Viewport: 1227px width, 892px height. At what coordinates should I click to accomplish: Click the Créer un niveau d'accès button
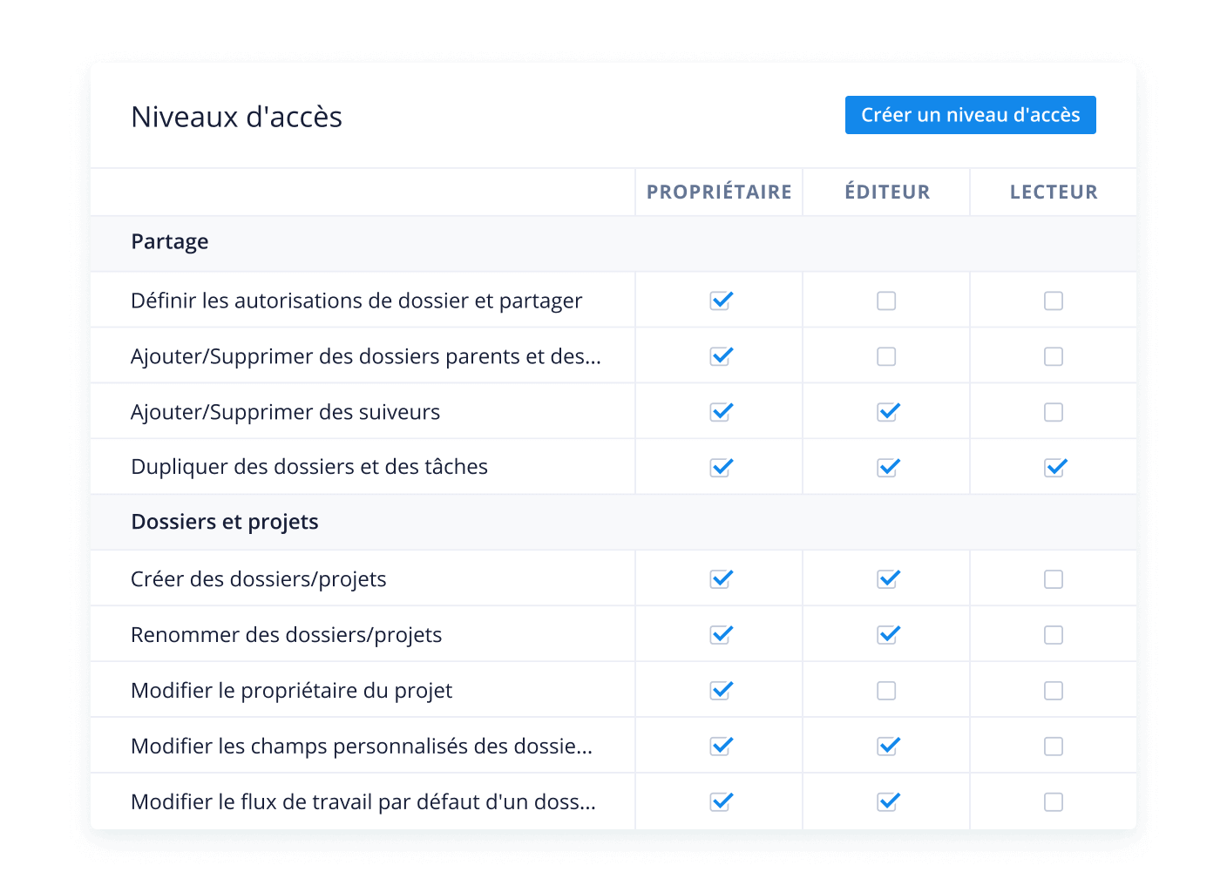[x=970, y=115]
